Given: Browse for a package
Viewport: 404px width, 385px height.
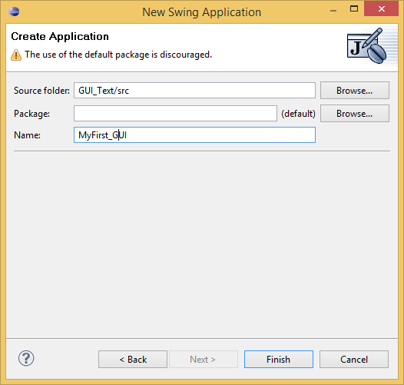Looking at the screenshot, I should [355, 114].
